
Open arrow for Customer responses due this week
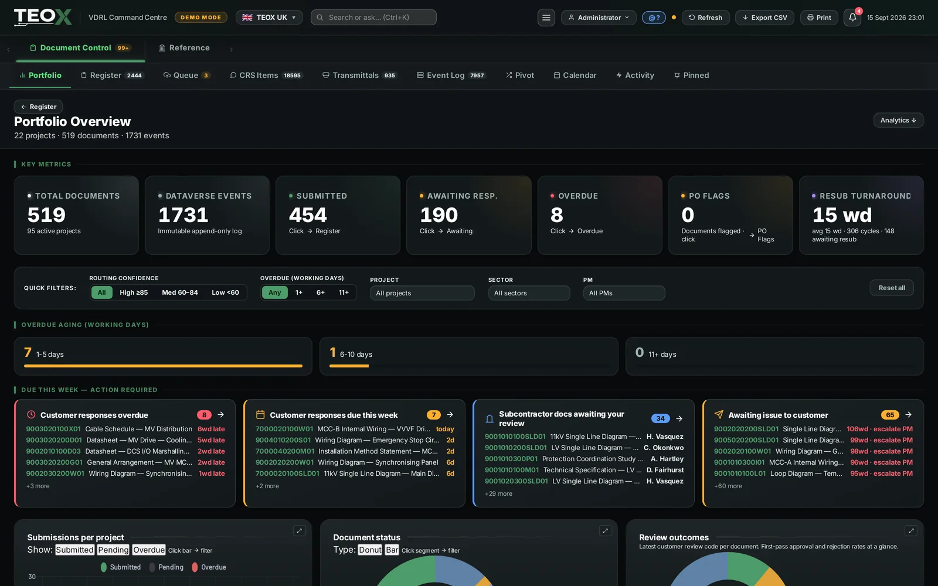click(x=450, y=414)
